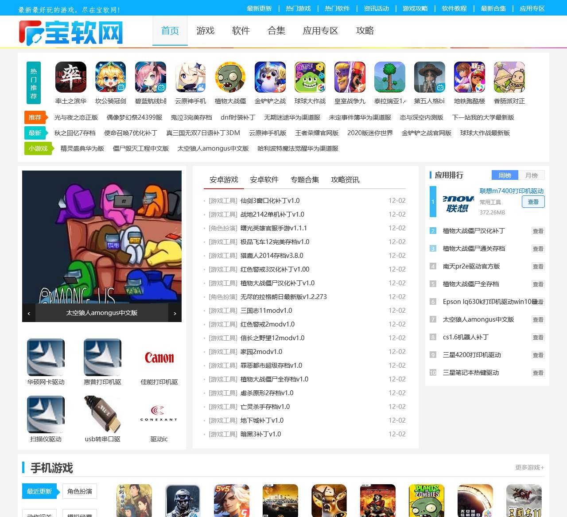
Task: Open 太空狼人amongus中文版 in the ranking
Action: tap(478, 319)
